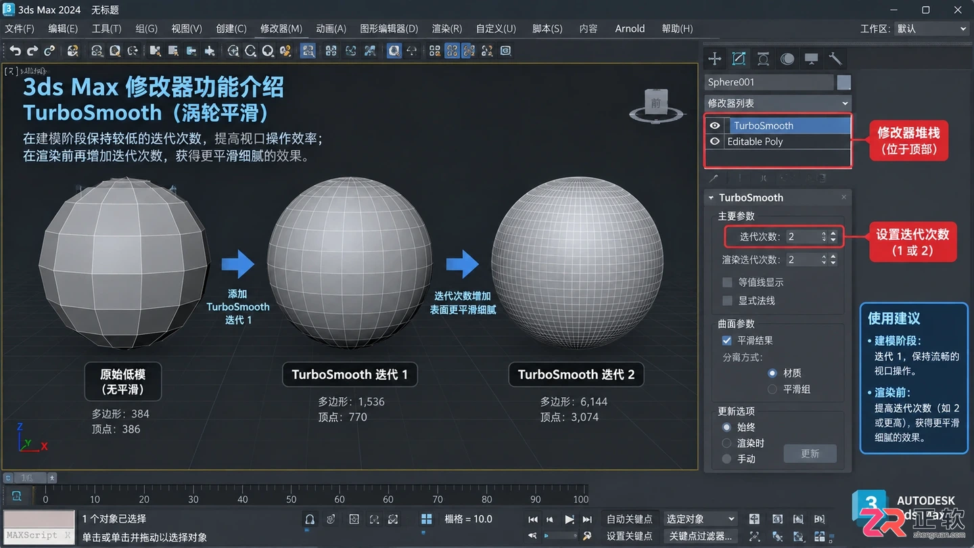974x548 pixels.
Task: Open 关键点过滤器... dialog
Action: [700, 536]
